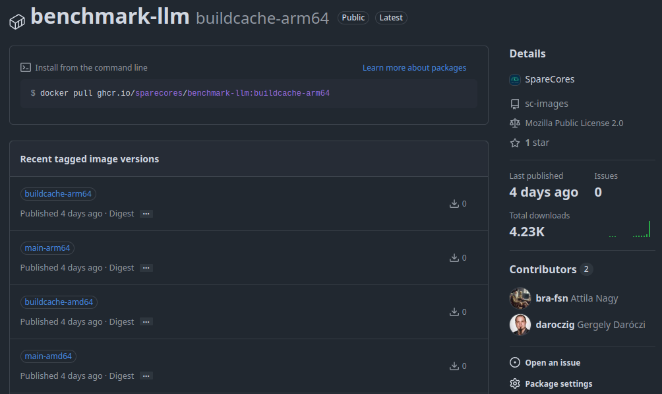
Task: Click the download icon in buildcache-arm64 row
Action: click(x=454, y=204)
